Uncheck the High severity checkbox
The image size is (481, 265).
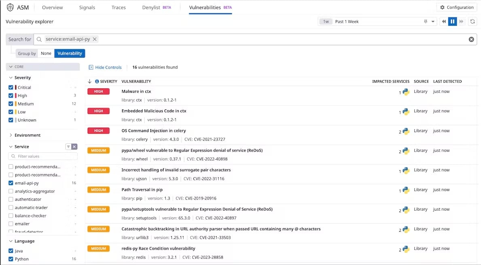(11, 96)
